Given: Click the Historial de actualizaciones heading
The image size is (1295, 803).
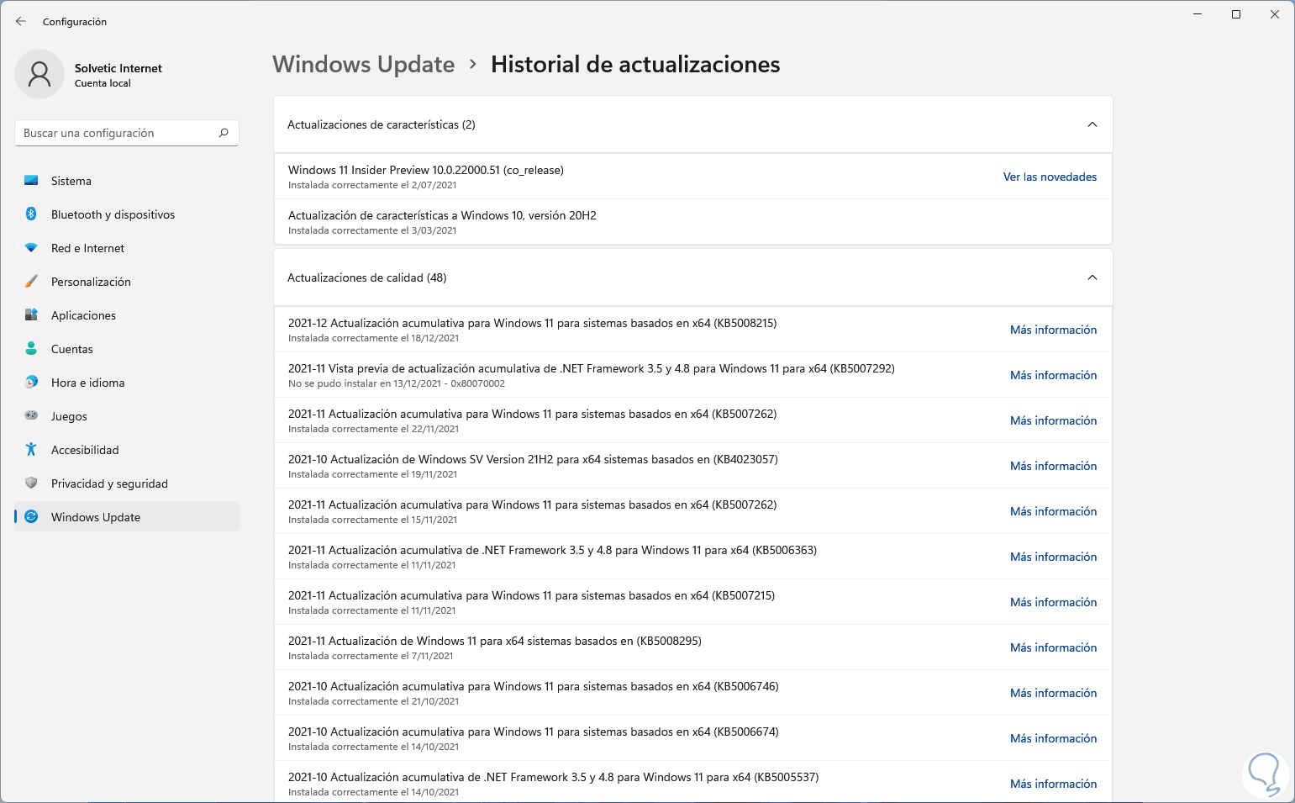Looking at the screenshot, I should click(635, 65).
